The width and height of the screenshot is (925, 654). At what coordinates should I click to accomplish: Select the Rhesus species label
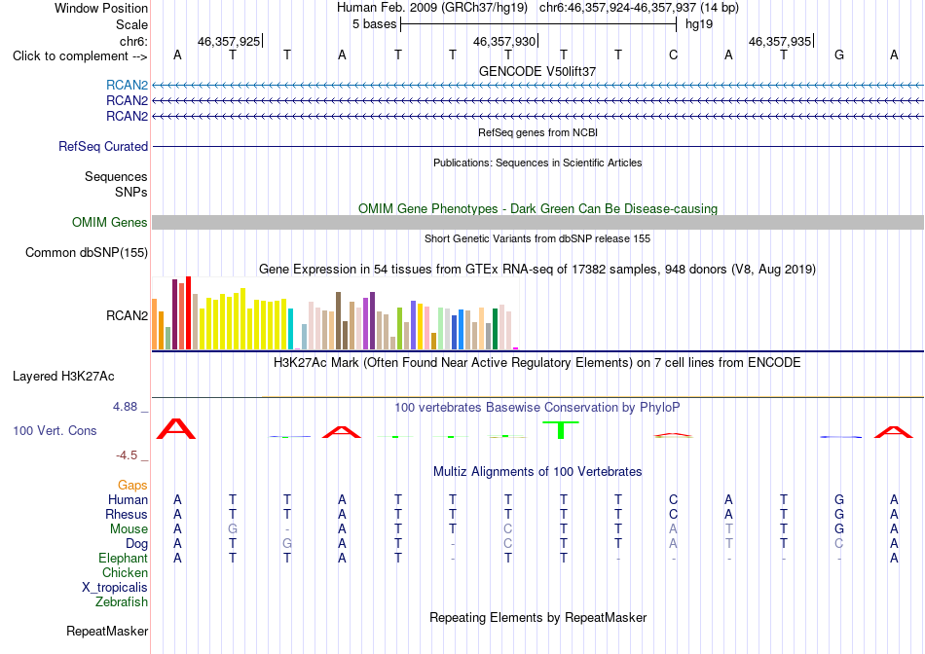coord(127,514)
